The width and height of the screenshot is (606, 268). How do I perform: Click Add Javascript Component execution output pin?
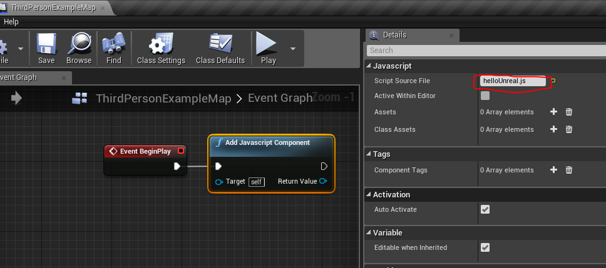coord(324,166)
